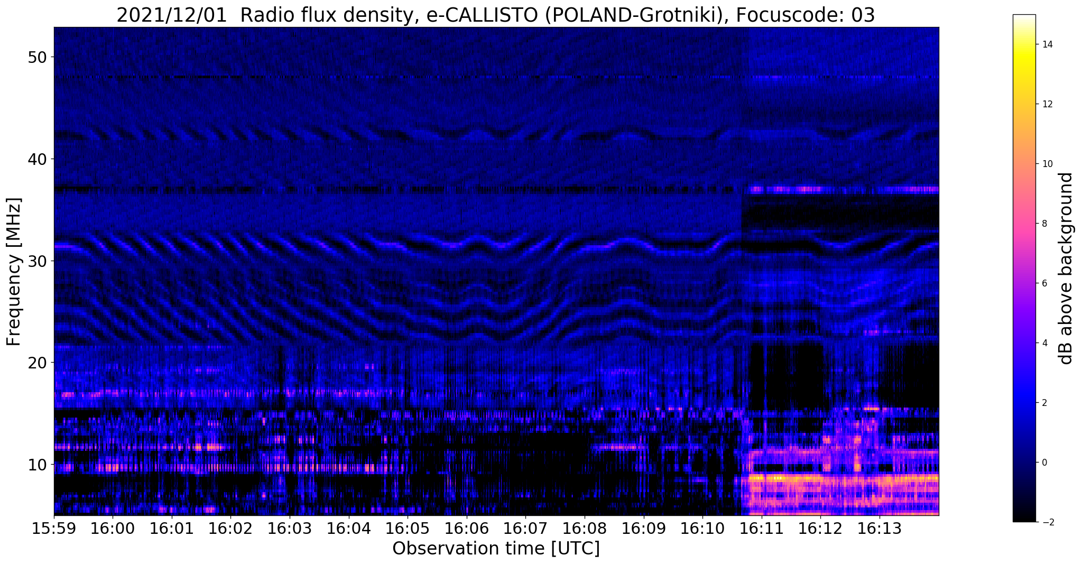Click the 15:59 time tick label
The width and height of the screenshot is (1082, 564).
(54, 528)
